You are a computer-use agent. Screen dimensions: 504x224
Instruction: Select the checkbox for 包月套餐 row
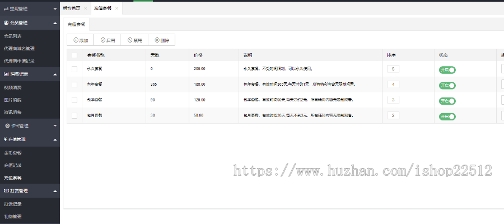(x=74, y=115)
